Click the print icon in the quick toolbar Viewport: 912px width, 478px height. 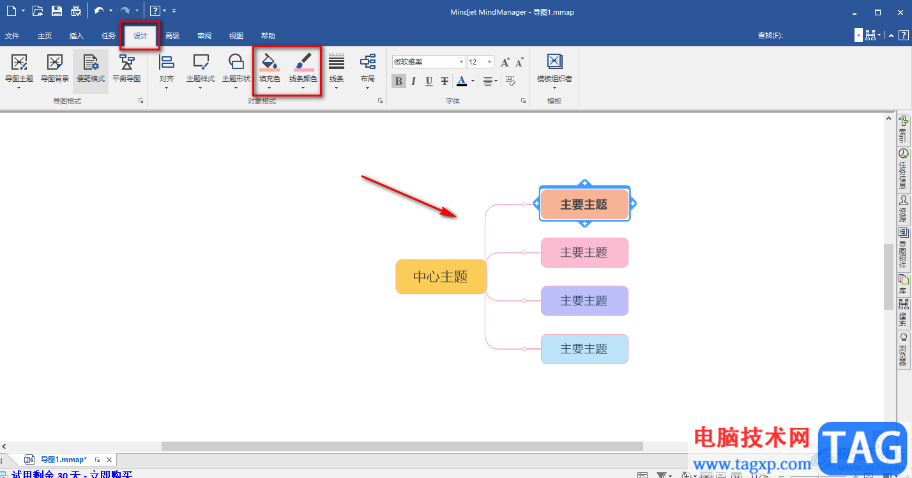click(x=75, y=10)
